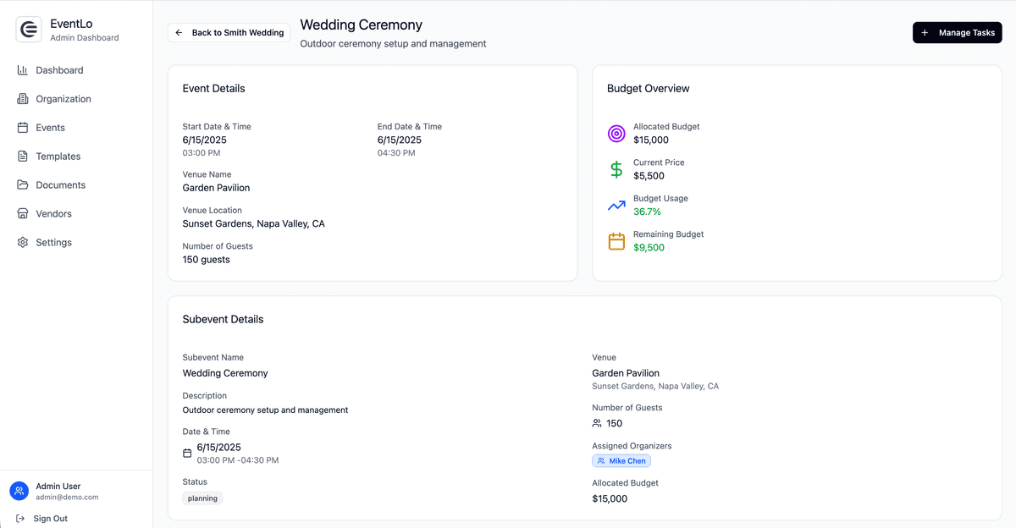
Task: Click the calendar icon beside 6/15/2025
Action: point(186,453)
